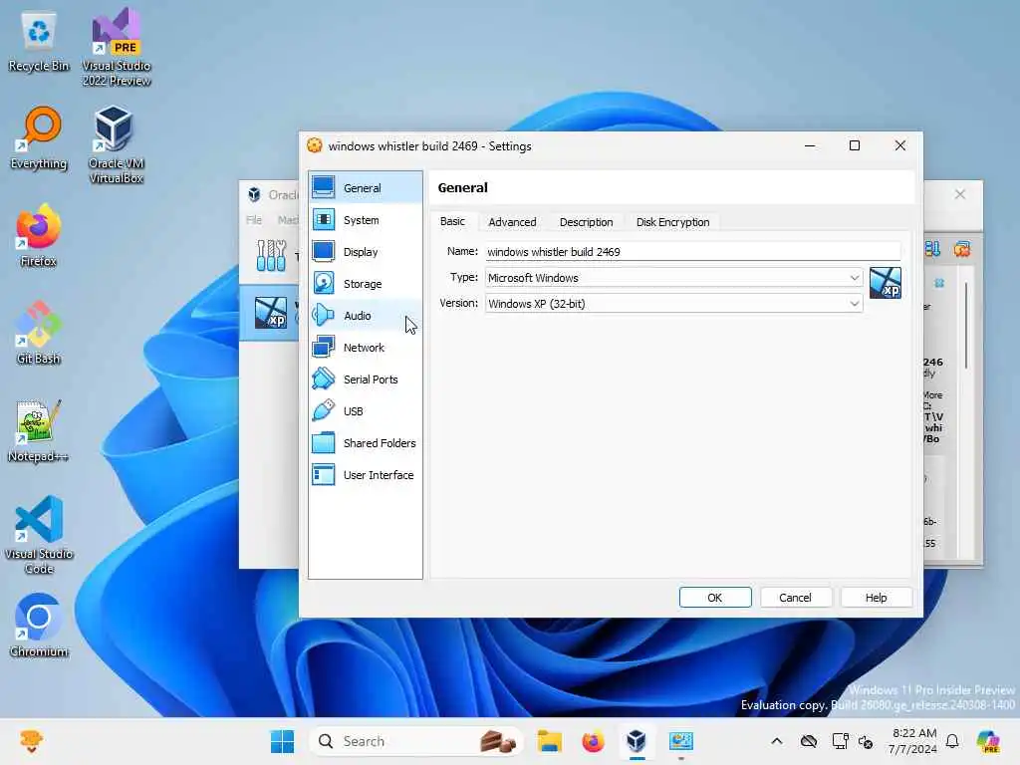The image size is (1020, 765).
Task: Switch to the Advanced tab
Action: pyautogui.click(x=512, y=222)
